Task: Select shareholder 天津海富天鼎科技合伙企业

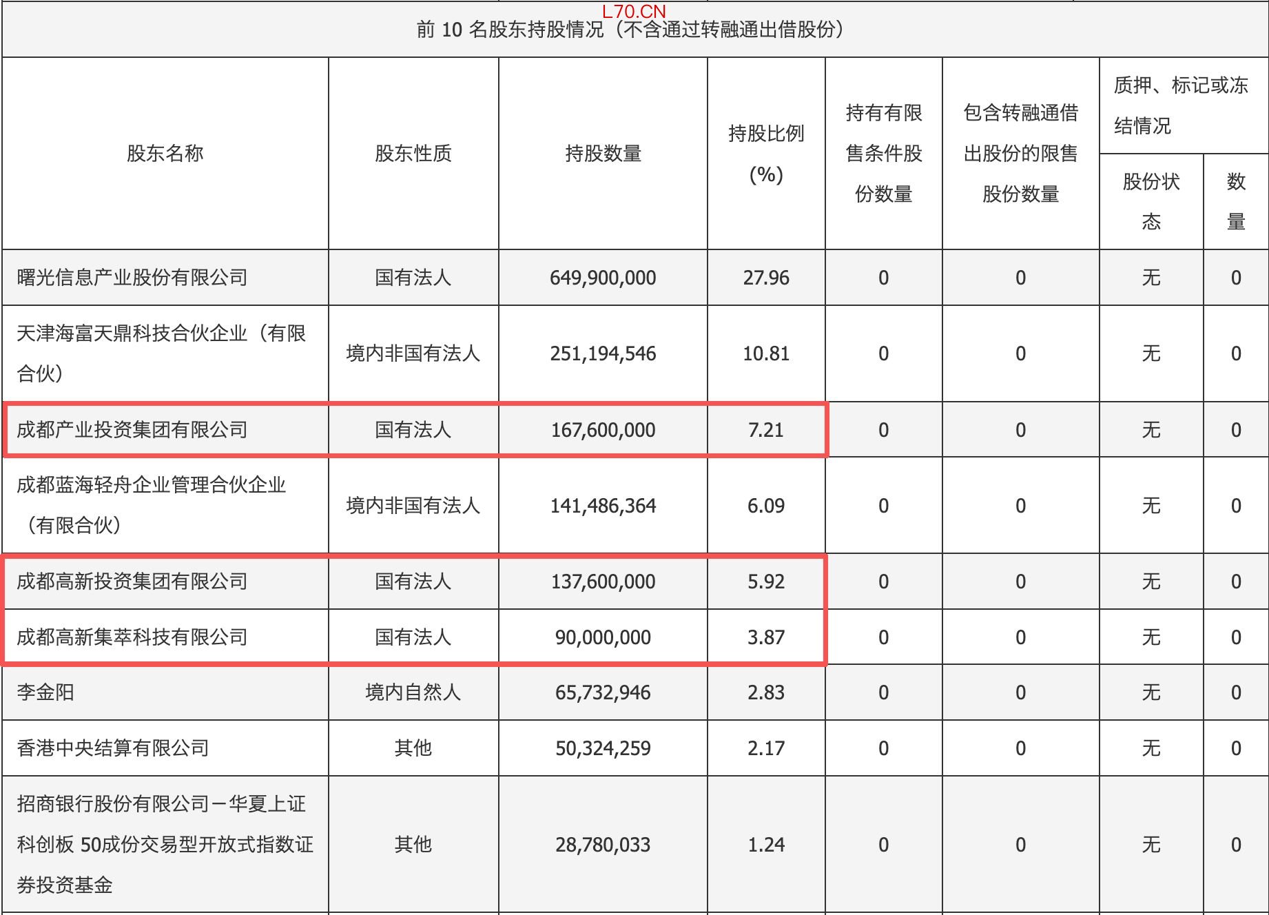Action: tap(161, 353)
